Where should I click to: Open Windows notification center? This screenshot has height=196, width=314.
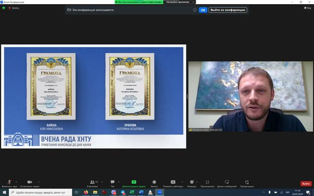click(x=308, y=192)
